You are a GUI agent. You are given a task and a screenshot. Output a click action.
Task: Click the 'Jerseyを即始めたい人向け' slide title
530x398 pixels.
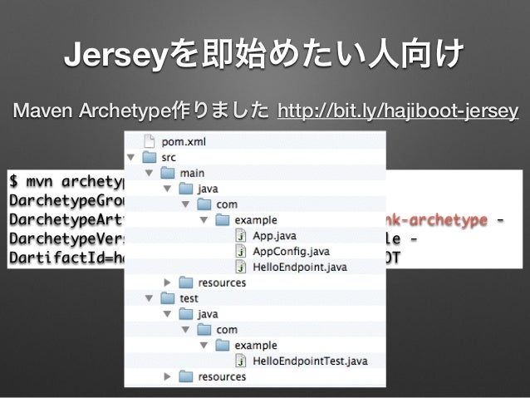tap(264, 54)
